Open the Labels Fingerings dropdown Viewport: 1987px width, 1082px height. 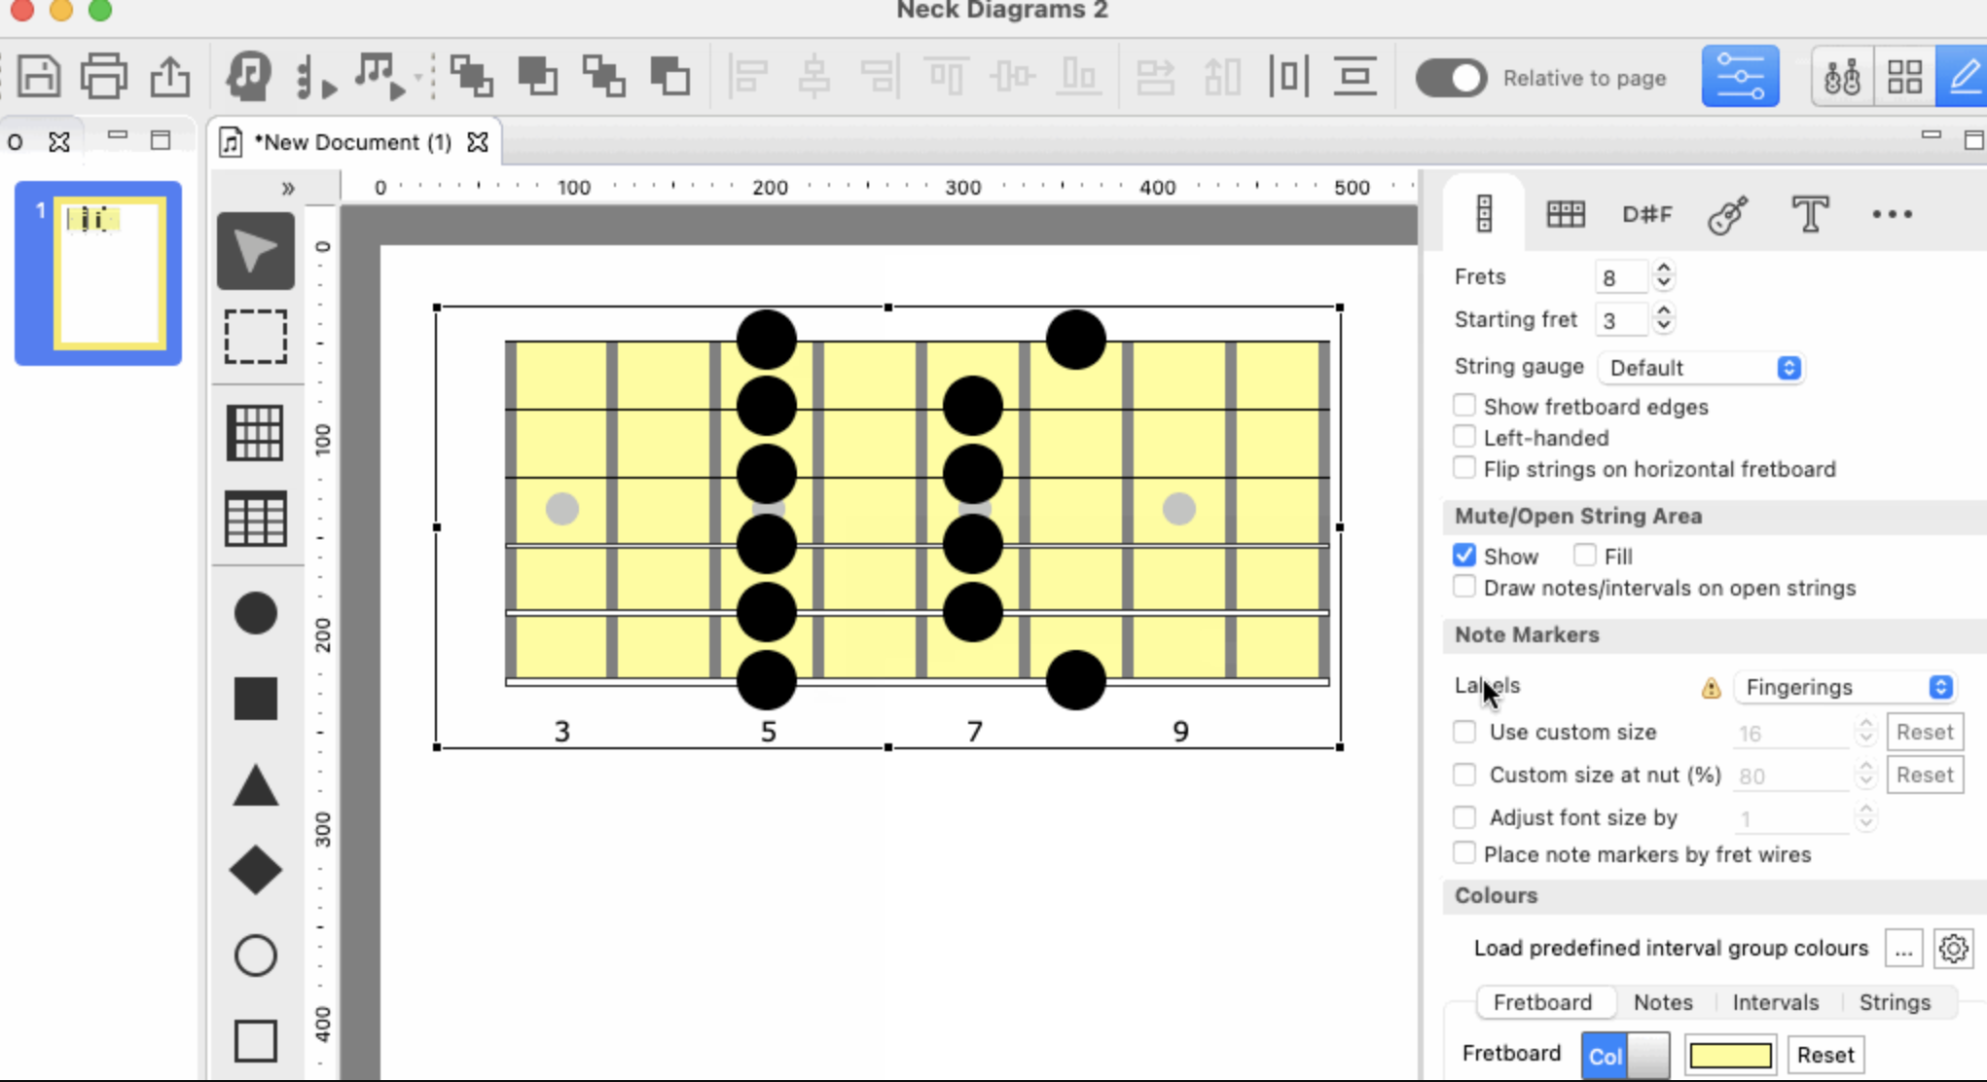pos(1845,687)
